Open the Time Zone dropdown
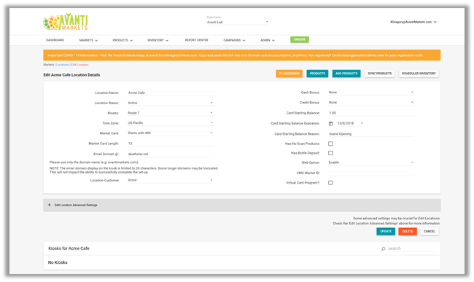The image size is (474, 282). click(x=170, y=123)
